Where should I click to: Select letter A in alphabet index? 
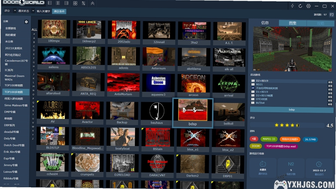click(34, 38)
